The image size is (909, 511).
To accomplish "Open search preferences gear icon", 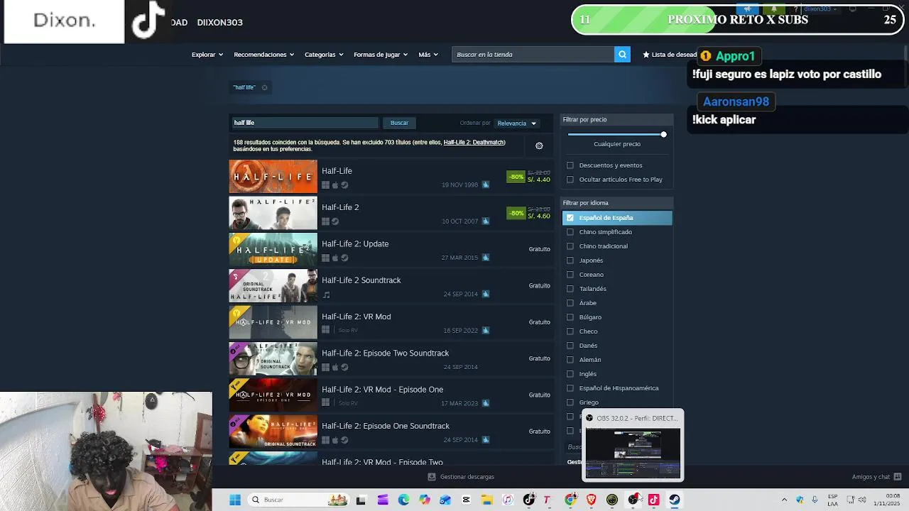I will tap(539, 145).
